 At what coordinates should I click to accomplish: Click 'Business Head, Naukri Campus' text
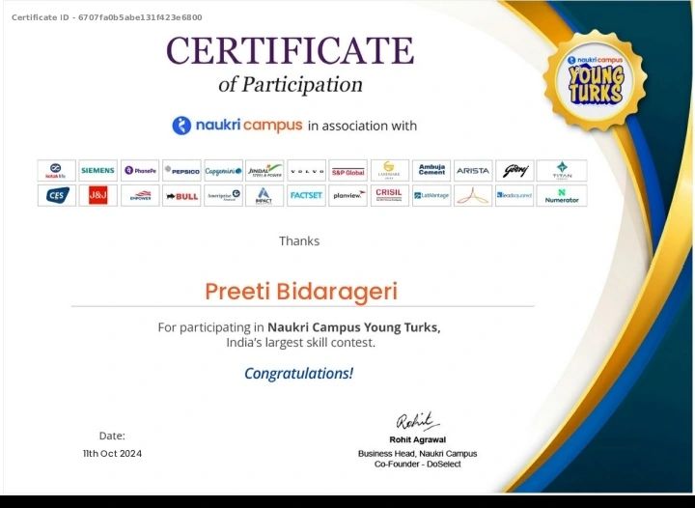[x=418, y=454]
